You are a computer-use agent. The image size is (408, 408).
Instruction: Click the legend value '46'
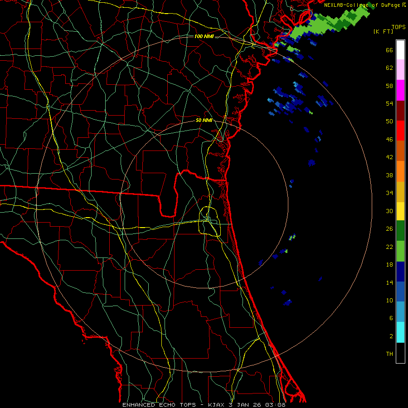tap(389, 140)
